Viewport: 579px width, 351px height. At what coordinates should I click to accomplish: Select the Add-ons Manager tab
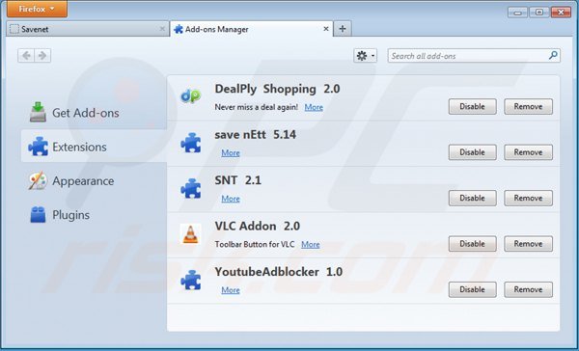click(x=252, y=29)
